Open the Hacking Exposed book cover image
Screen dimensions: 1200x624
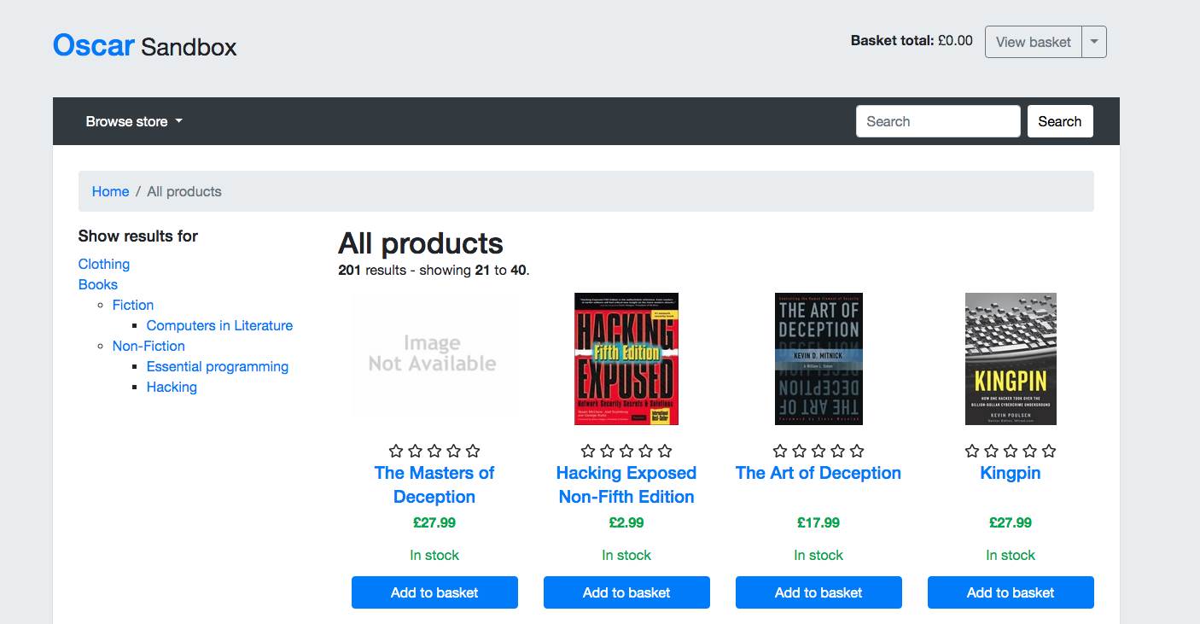626,359
